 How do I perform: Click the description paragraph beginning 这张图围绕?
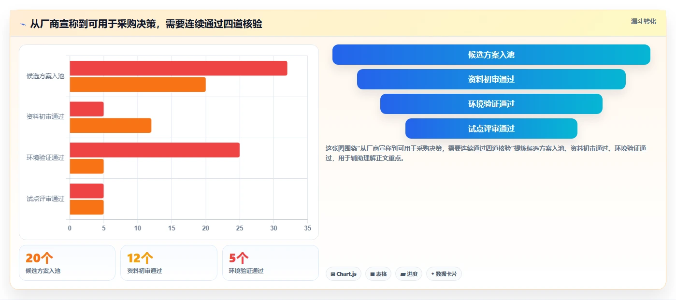(x=486, y=153)
